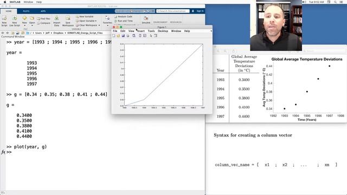Open View menu in Figure 1 window
347x195 pixels.
131,31
